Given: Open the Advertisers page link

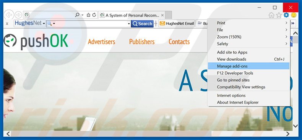Looking at the screenshot, I should (x=101, y=42).
